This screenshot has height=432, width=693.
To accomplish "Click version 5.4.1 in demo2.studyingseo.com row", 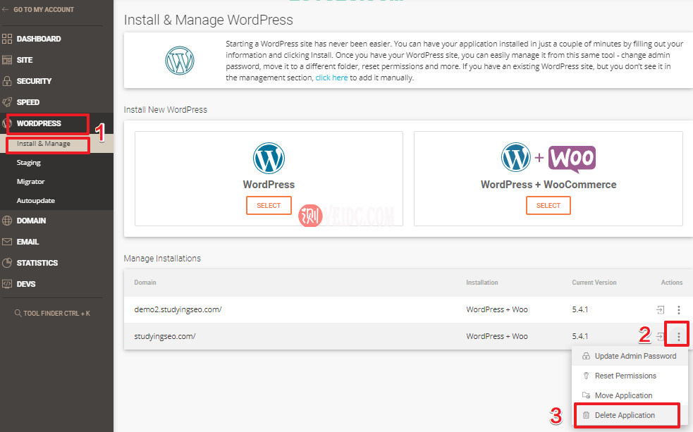I will pos(580,309).
